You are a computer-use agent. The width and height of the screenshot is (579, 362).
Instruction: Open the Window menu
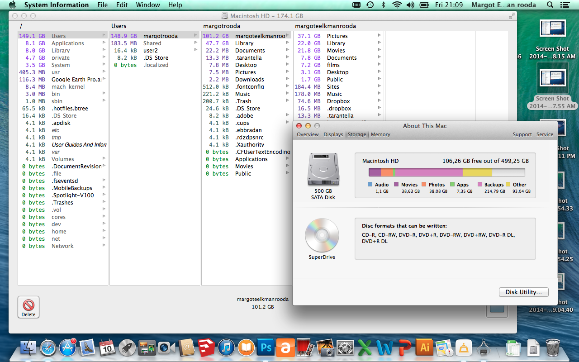coord(148,5)
